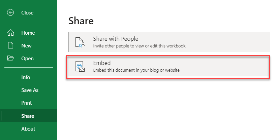Go to the Home text label

coord(28,33)
